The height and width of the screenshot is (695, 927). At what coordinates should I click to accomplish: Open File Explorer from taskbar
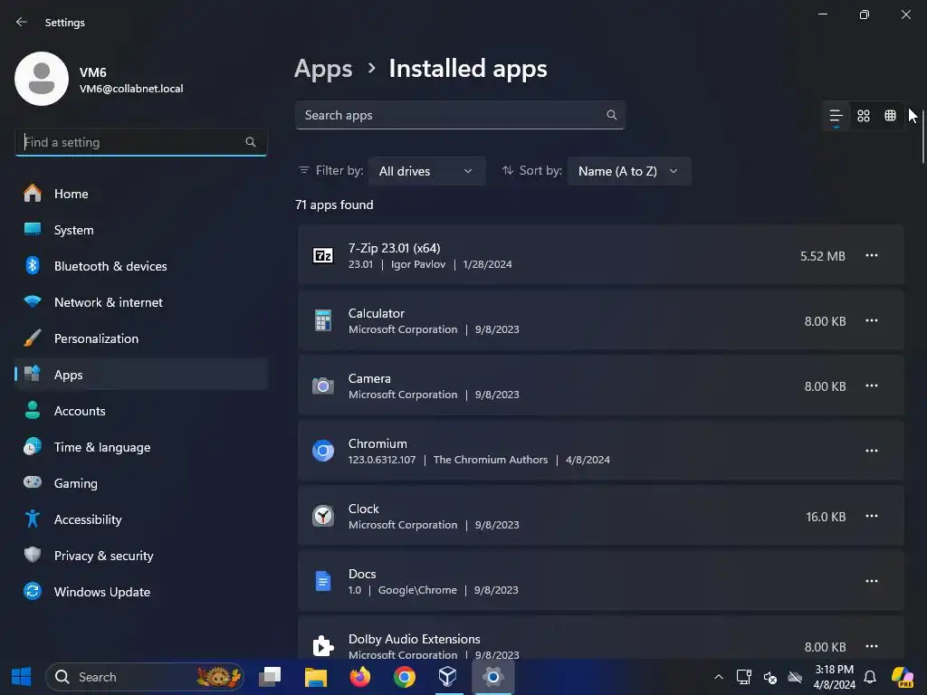click(x=316, y=677)
